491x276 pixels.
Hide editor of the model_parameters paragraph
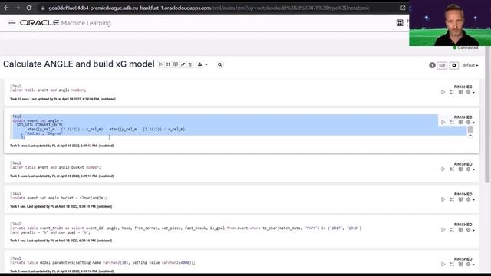tap(452, 264)
